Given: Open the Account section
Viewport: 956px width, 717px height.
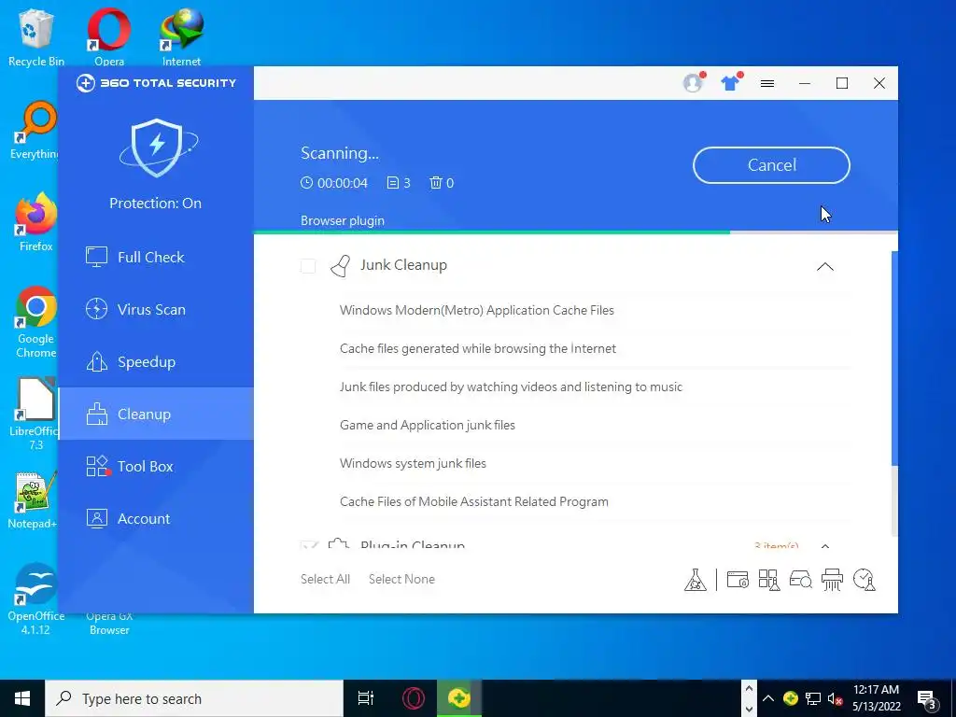Looking at the screenshot, I should [x=156, y=519].
